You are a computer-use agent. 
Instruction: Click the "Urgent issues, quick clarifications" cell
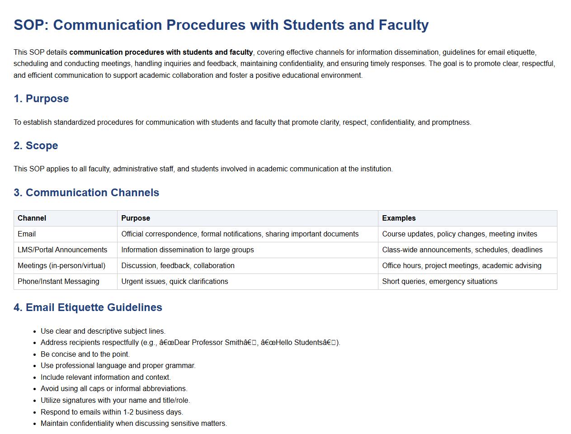[x=175, y=281]
